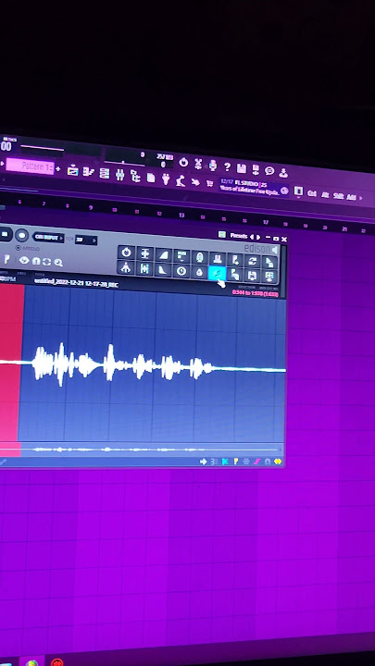Click the Edison fade-out ramp button
The height and width of the screenshot is (666, 375).
coord(163,270)
